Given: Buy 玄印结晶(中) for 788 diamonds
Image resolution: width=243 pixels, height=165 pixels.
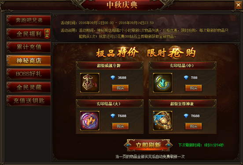Looking at the screenshot, I should click(x=194, y=88).
